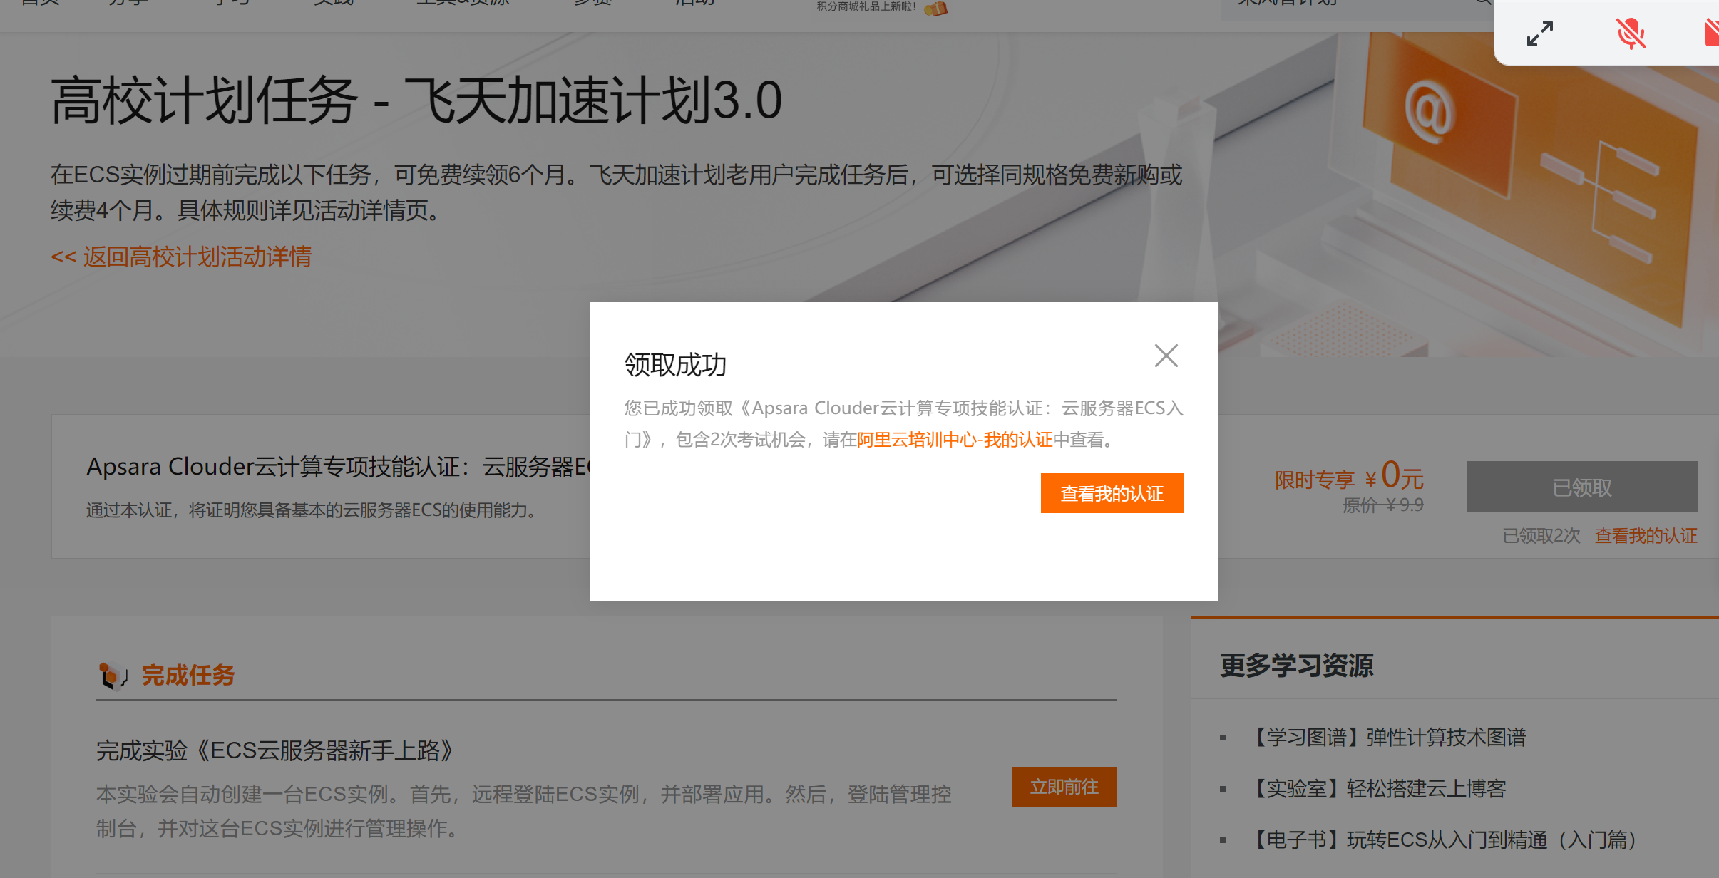This screenshot has height=878, width=1719.
Task: Open 阿里云培训中心-我的认证 link in dialog
Action: tap(954, 440)
